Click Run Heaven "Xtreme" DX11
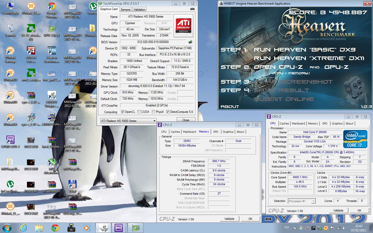 click(x=309, y=58)
